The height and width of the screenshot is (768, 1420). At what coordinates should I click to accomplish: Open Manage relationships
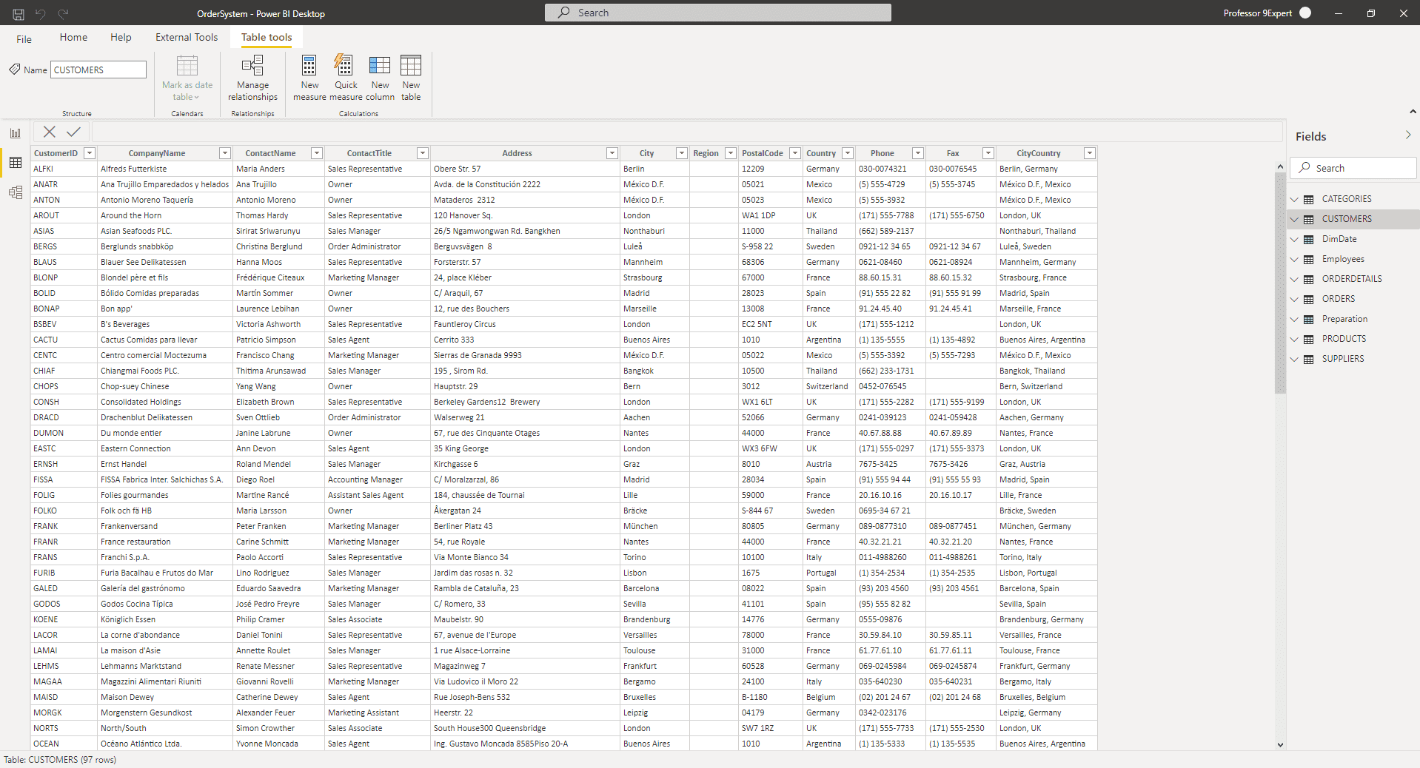[252, 77]
